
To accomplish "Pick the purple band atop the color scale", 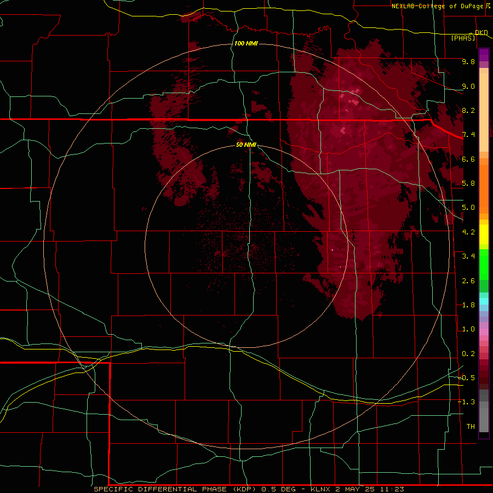I will coord(484,55).
